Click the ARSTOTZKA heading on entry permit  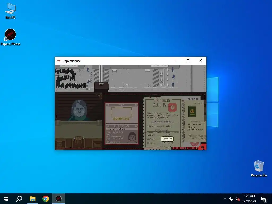[163, 100]
